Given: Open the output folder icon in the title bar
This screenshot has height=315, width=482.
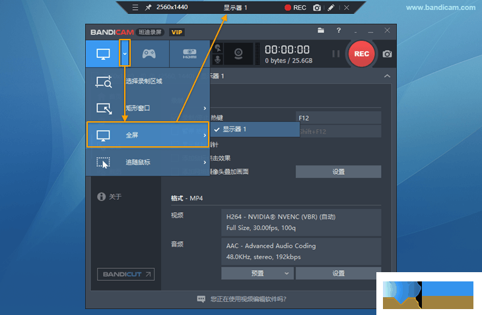Looking at the screenshot, I should coord(321,30).
